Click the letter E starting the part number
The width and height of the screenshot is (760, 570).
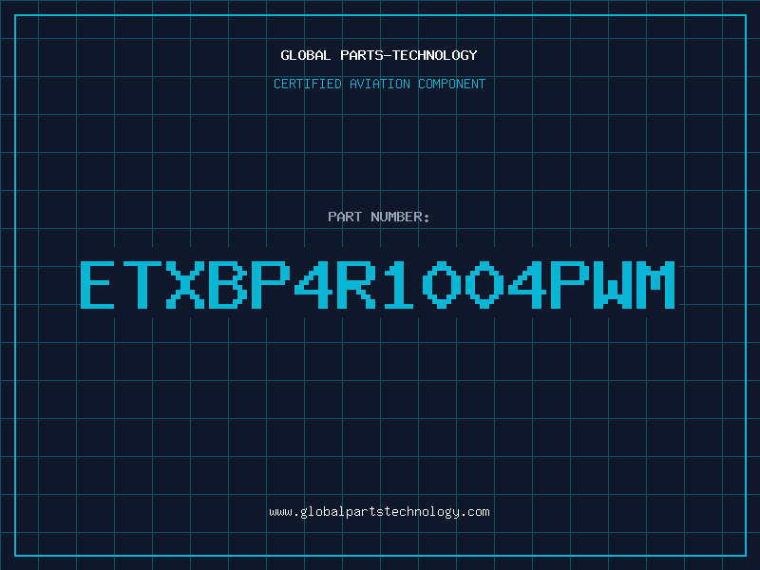coord(98,284)
